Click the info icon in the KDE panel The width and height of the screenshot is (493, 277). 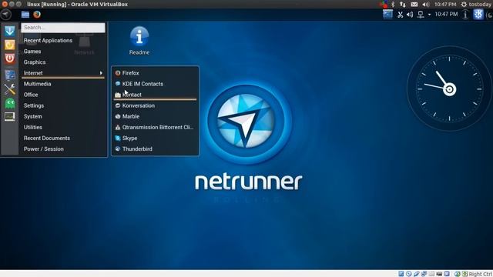click(x=465, y=15)
